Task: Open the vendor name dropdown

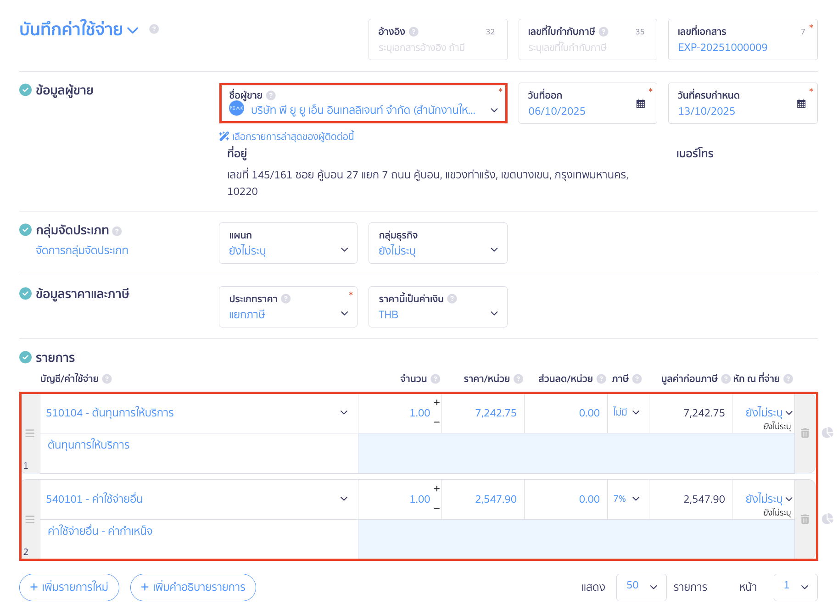Action: (x=494, y=110)
